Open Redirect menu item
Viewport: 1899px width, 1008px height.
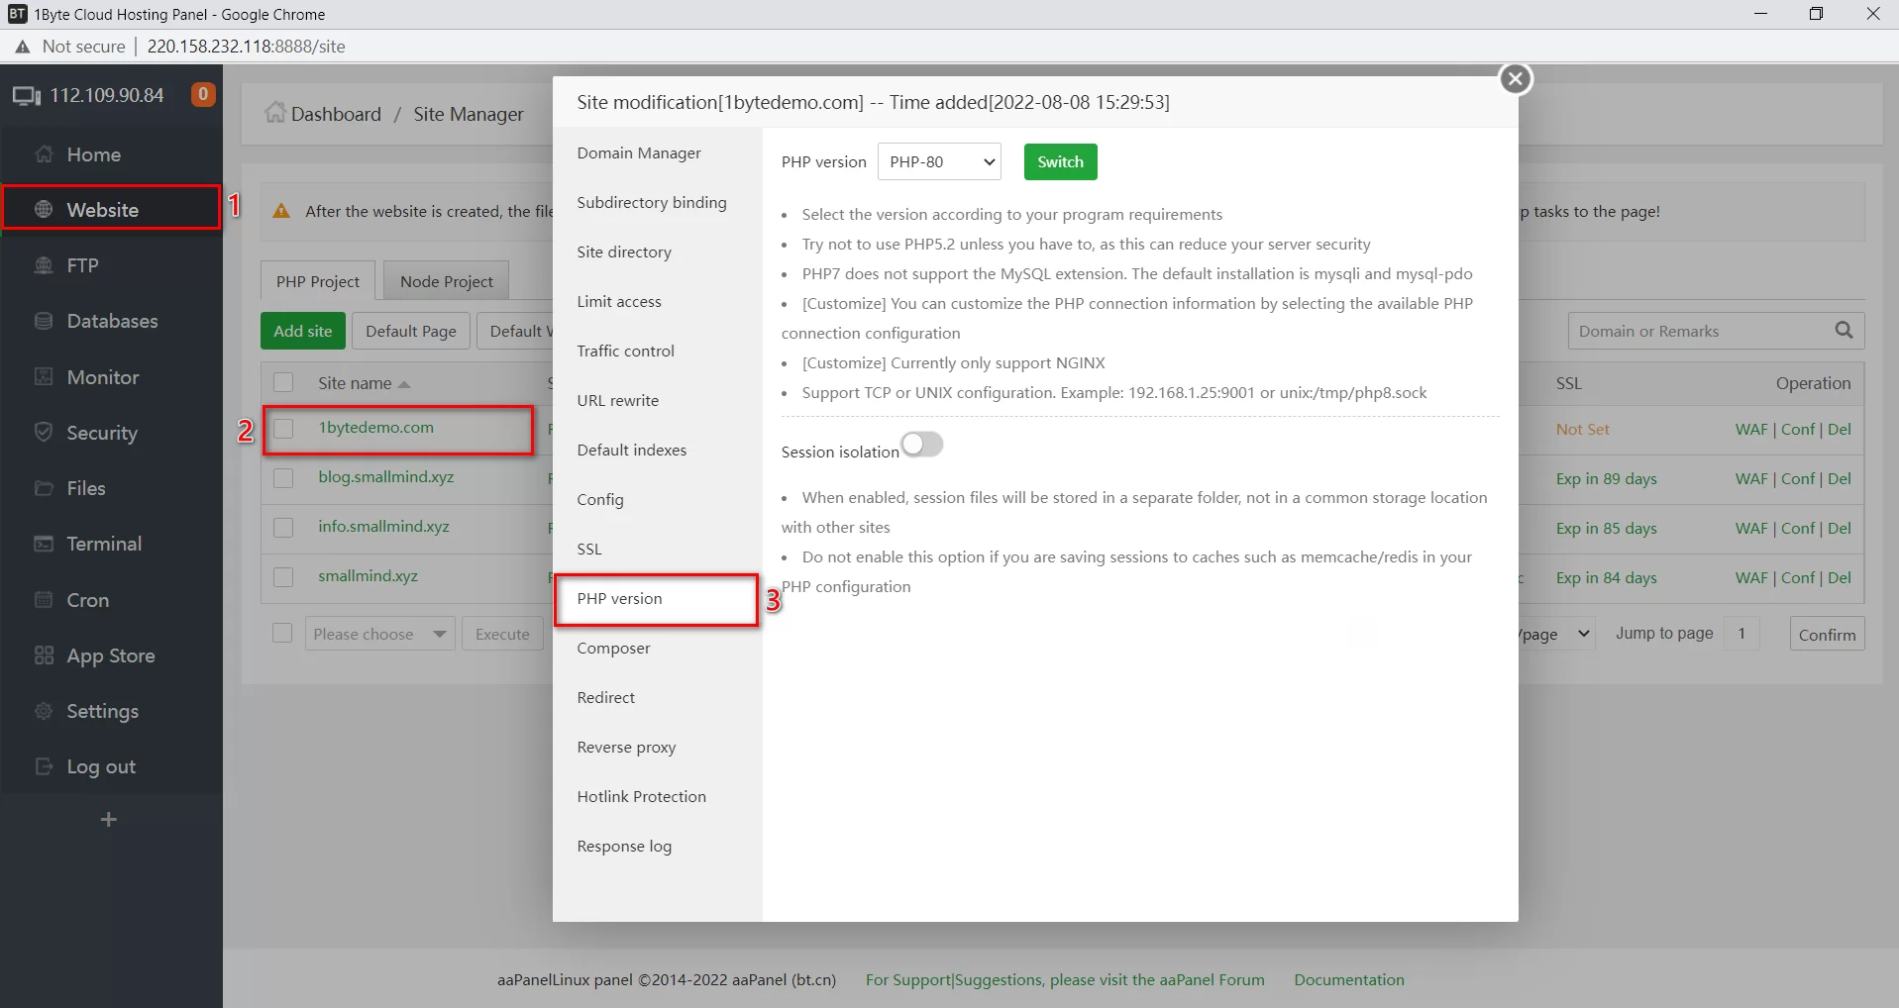tap(606, 698)
